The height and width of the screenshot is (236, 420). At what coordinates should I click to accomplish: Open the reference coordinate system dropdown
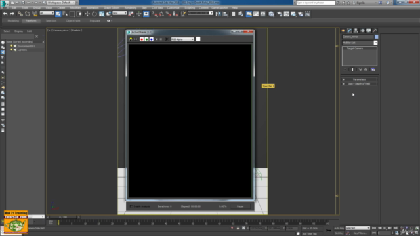point(119,13)
